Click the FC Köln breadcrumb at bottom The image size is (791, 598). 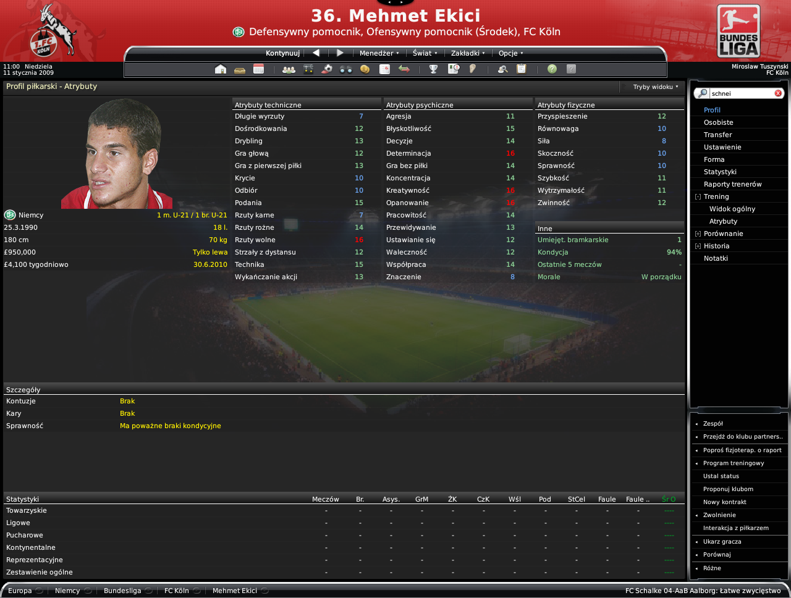click(x=177, y=591)
